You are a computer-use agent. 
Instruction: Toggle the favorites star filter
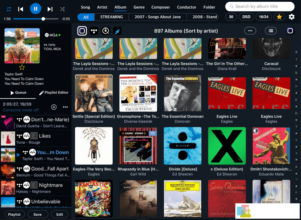click(279, 17)
